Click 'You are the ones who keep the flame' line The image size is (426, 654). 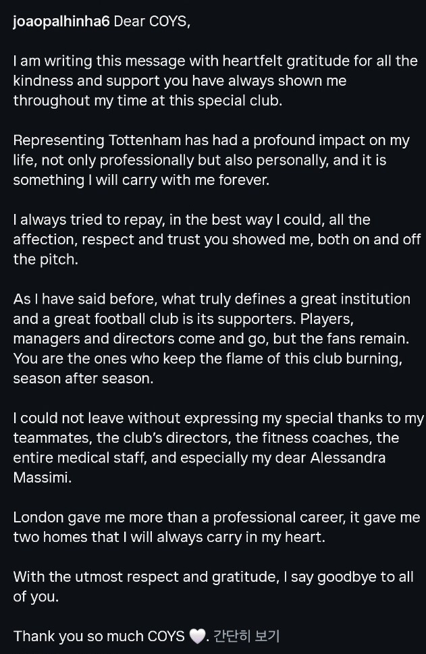click(208, 358)
